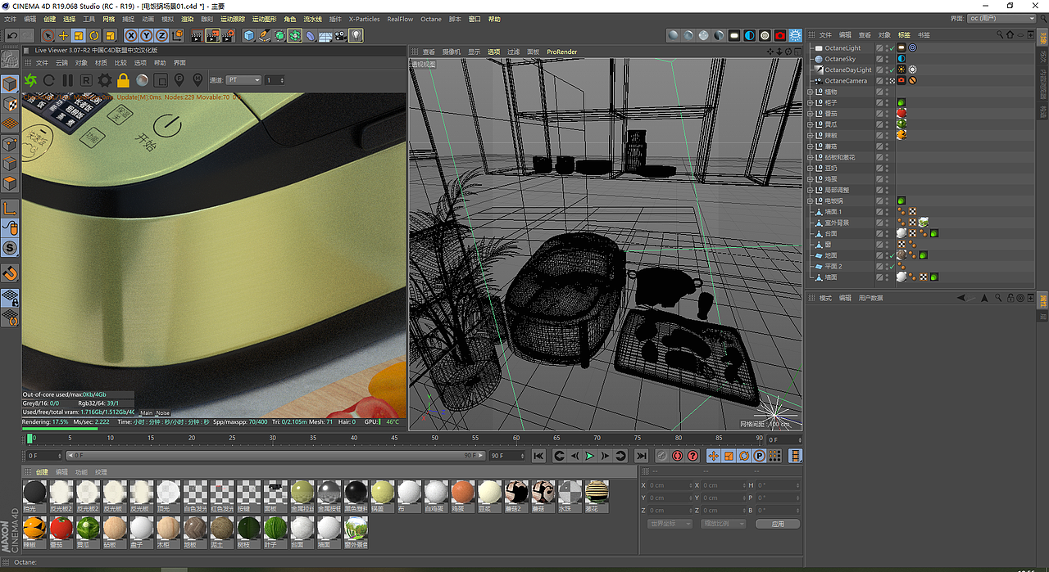
Task: Open ProRender viewport menu
Action: tap(561, 52)
